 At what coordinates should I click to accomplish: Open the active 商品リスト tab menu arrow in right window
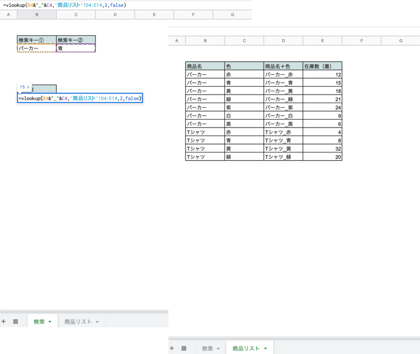click(265, 349)
